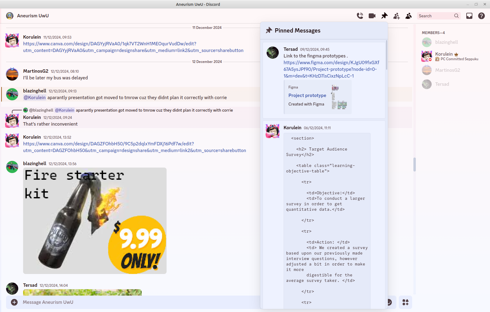Open the Figma design link in pinned message

331,69
